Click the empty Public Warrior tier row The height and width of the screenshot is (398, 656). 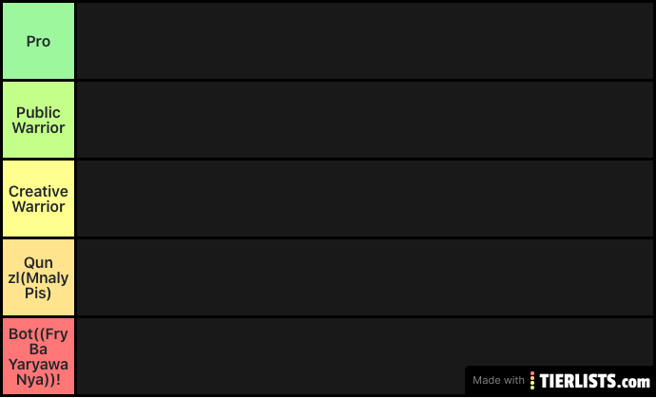(x=365, y=120)
